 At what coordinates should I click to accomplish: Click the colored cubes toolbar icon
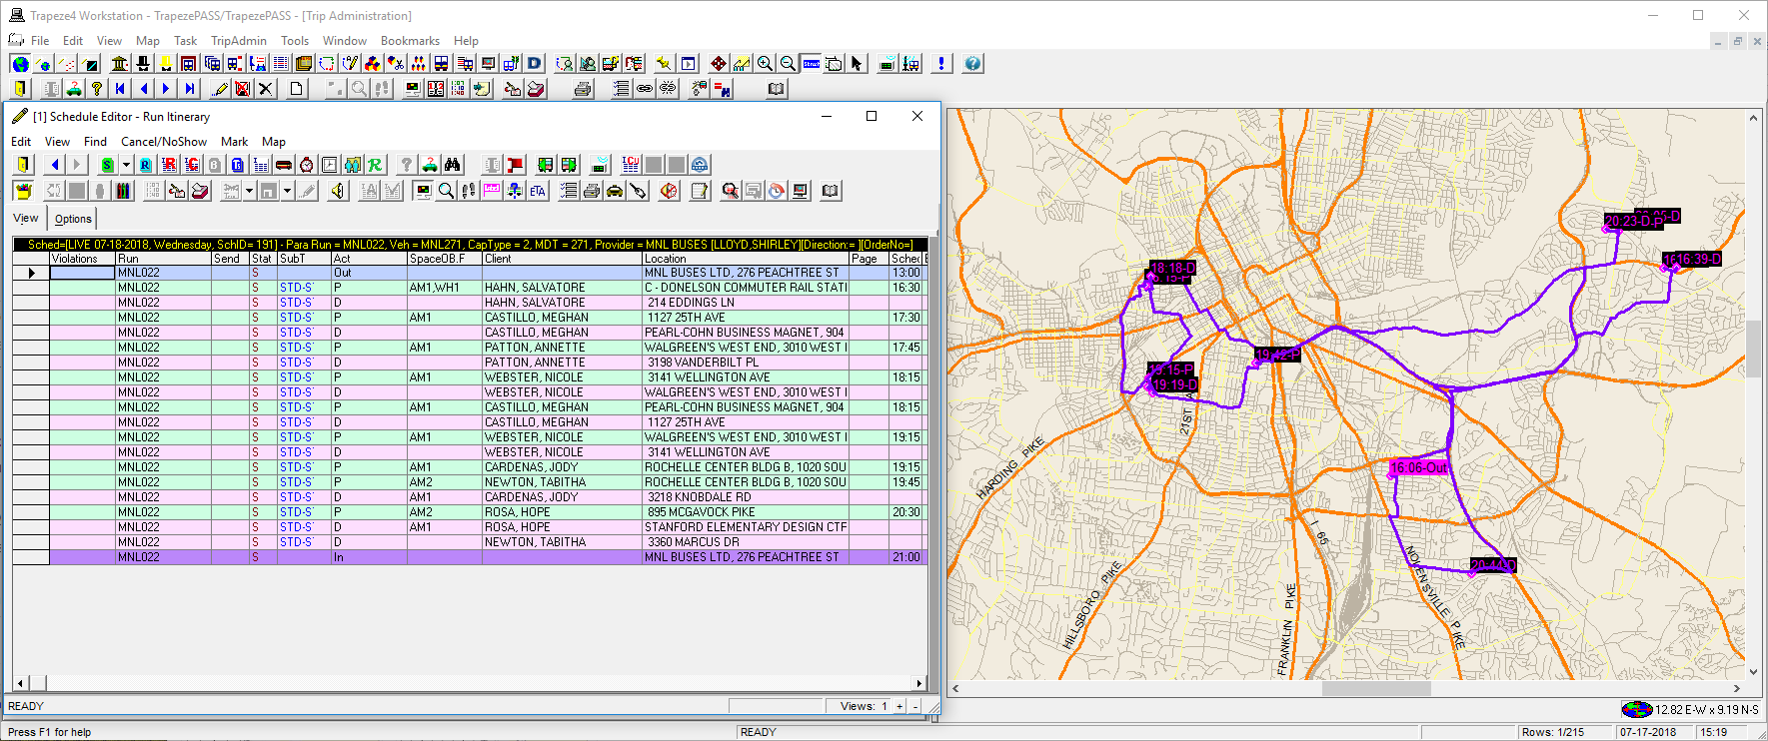click(x=373, y=64)
